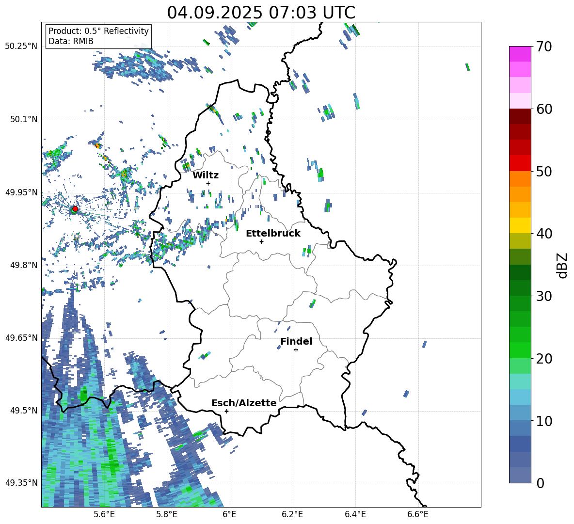Click the magenta top colorbar swatch

pyautogui.click(x=520, y=54)
